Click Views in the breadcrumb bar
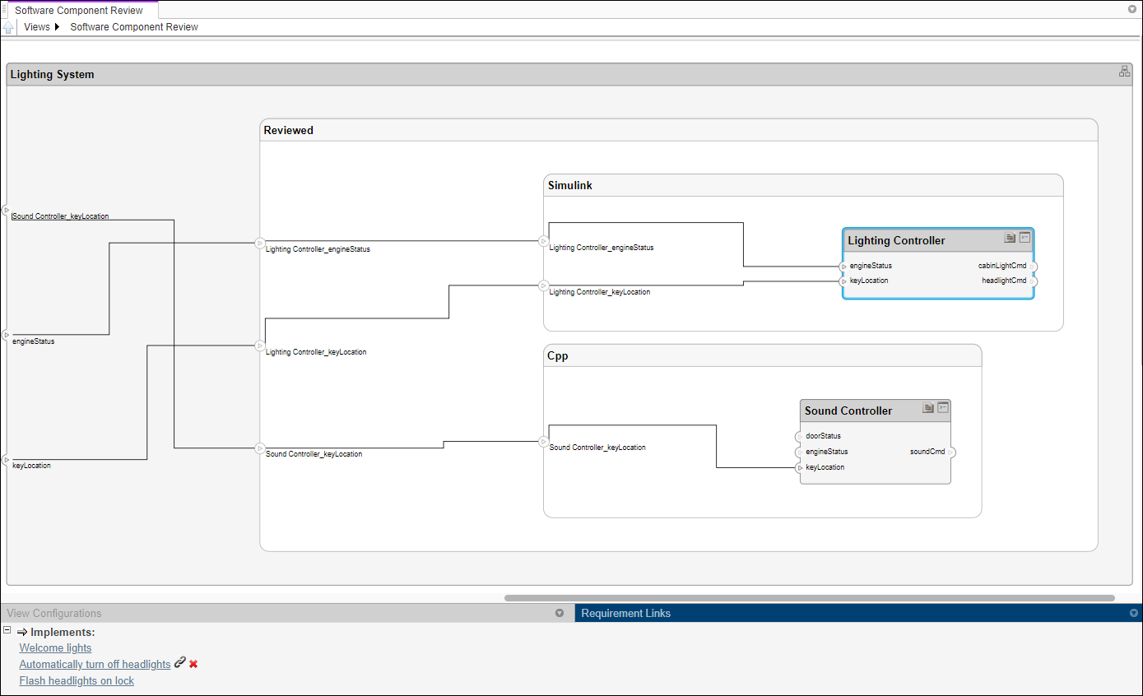This screenshot has height=696, width=1143. point(37,27)
